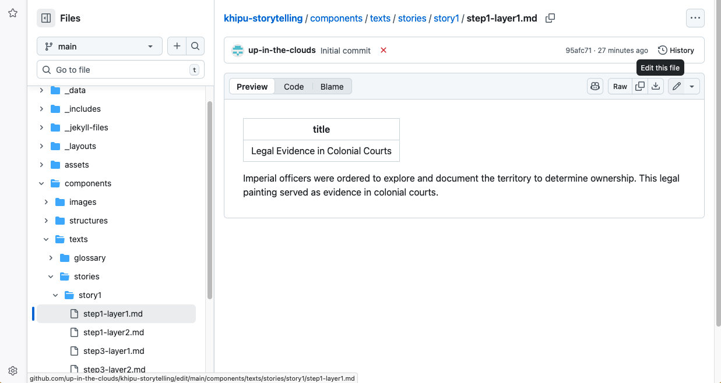
Task: Copy the raw file contents
Action: (639, 86)
